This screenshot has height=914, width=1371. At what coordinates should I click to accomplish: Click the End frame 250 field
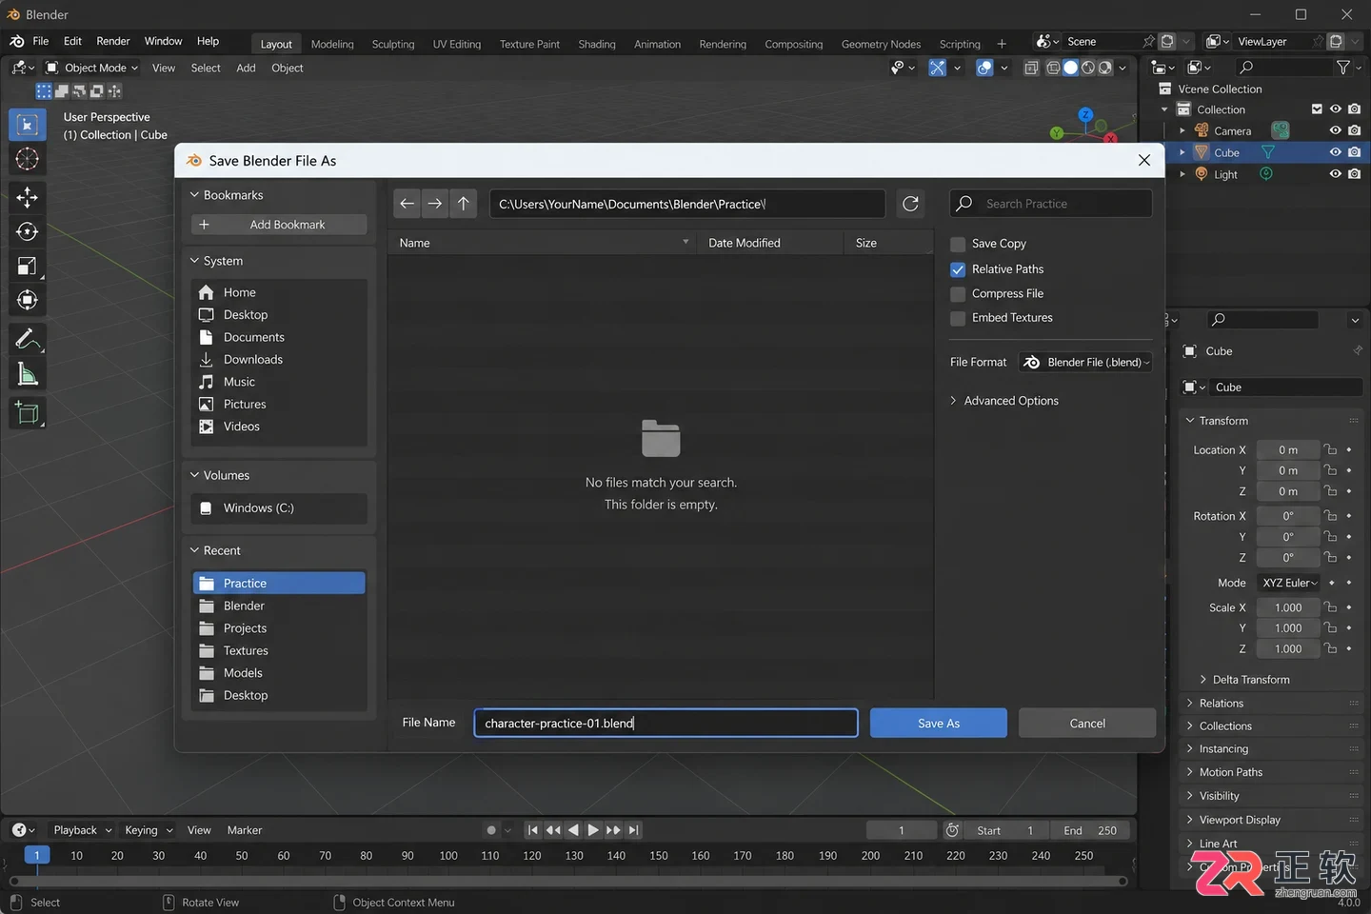tap(1090, 830)
